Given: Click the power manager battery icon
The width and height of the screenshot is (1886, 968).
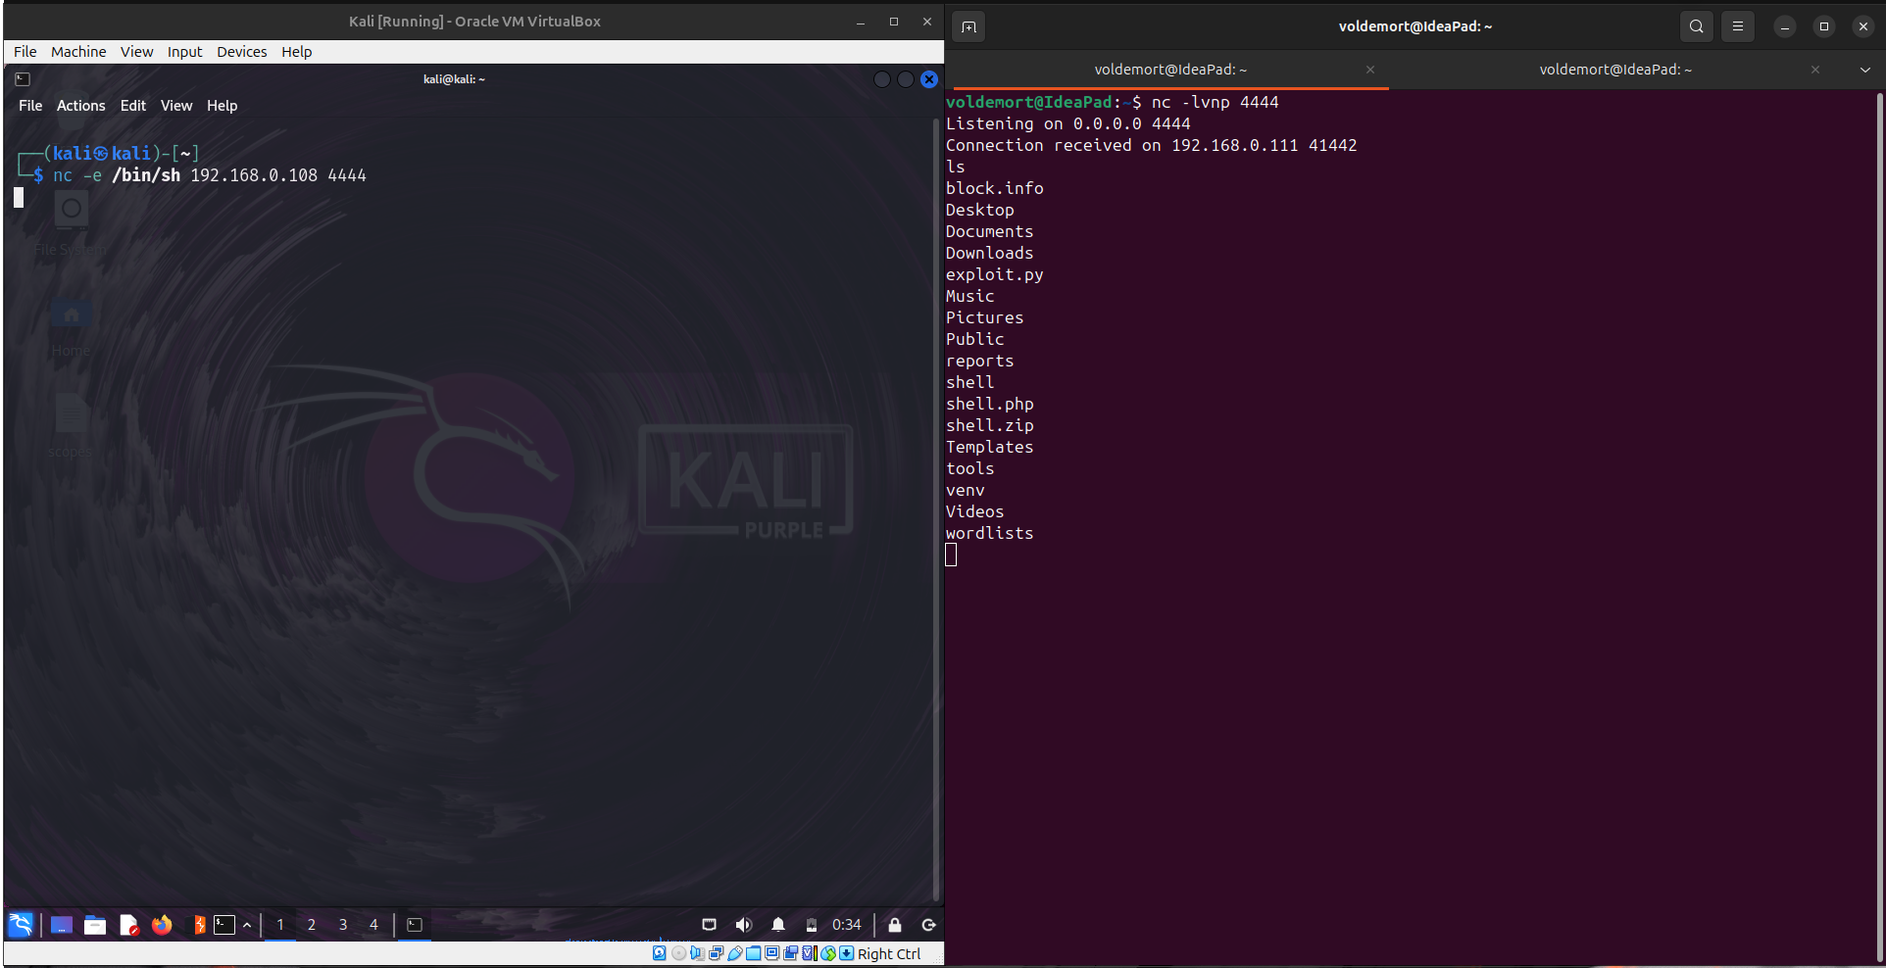Looking at the screenshot, I should coord(812,925).
